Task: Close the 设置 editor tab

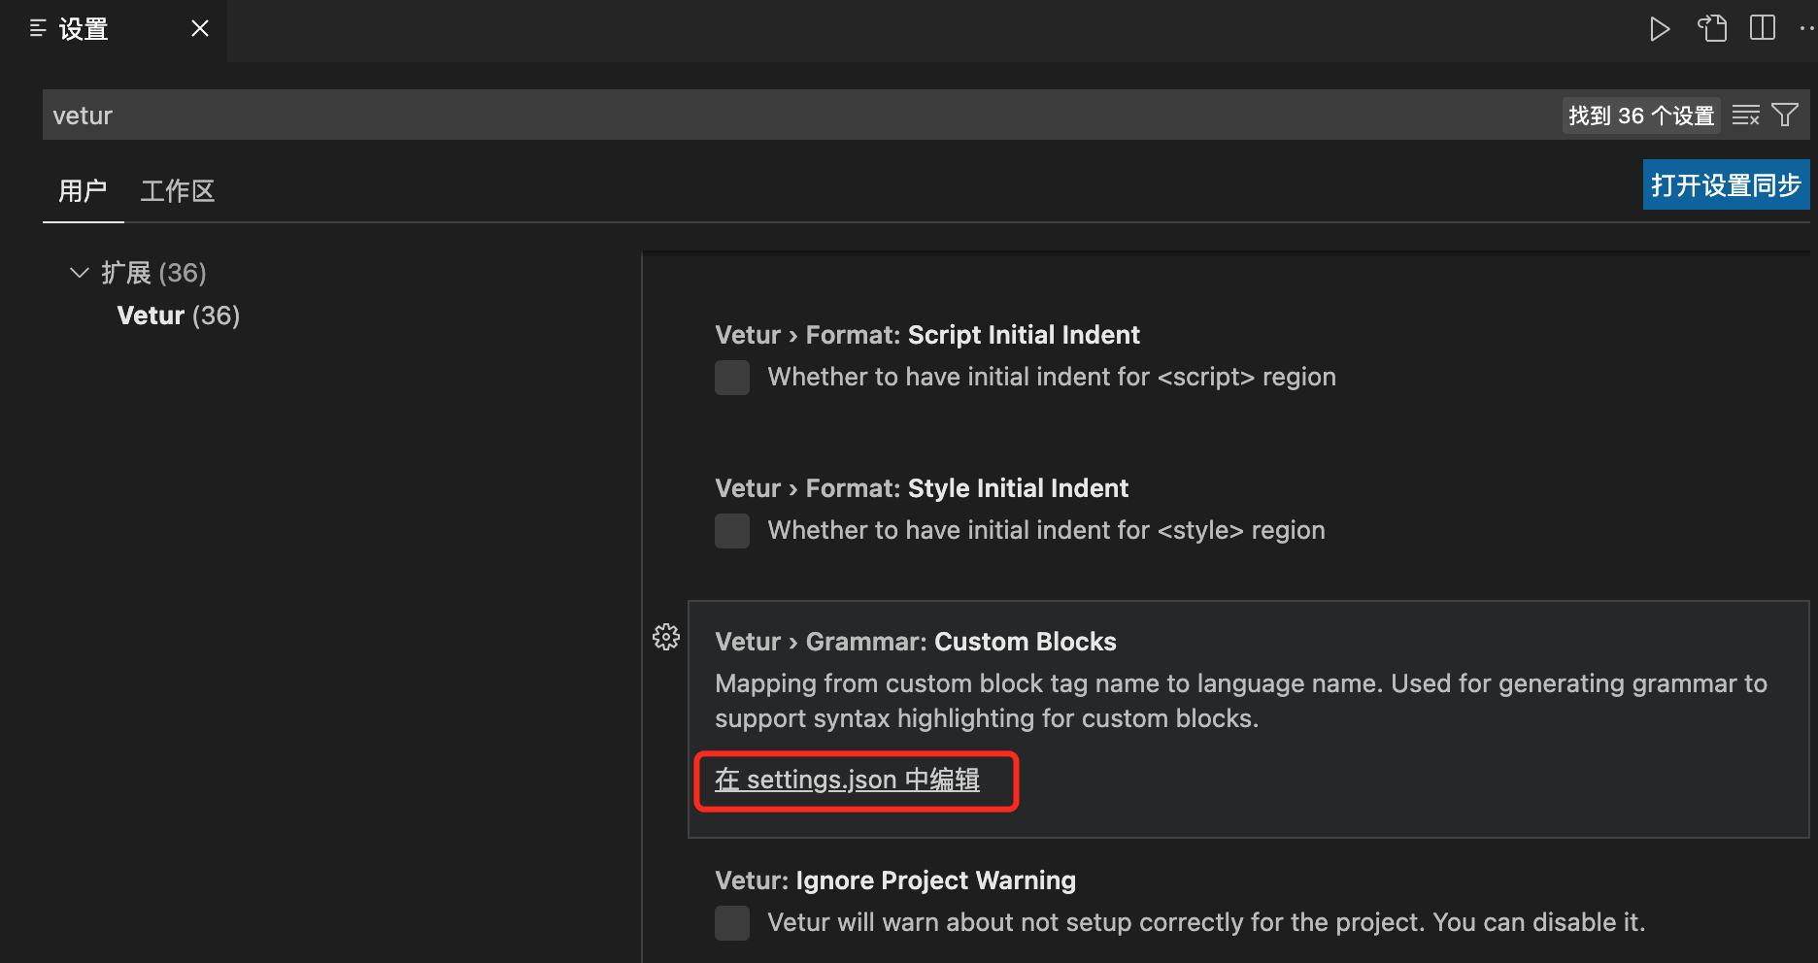Action: pos(199,28)
